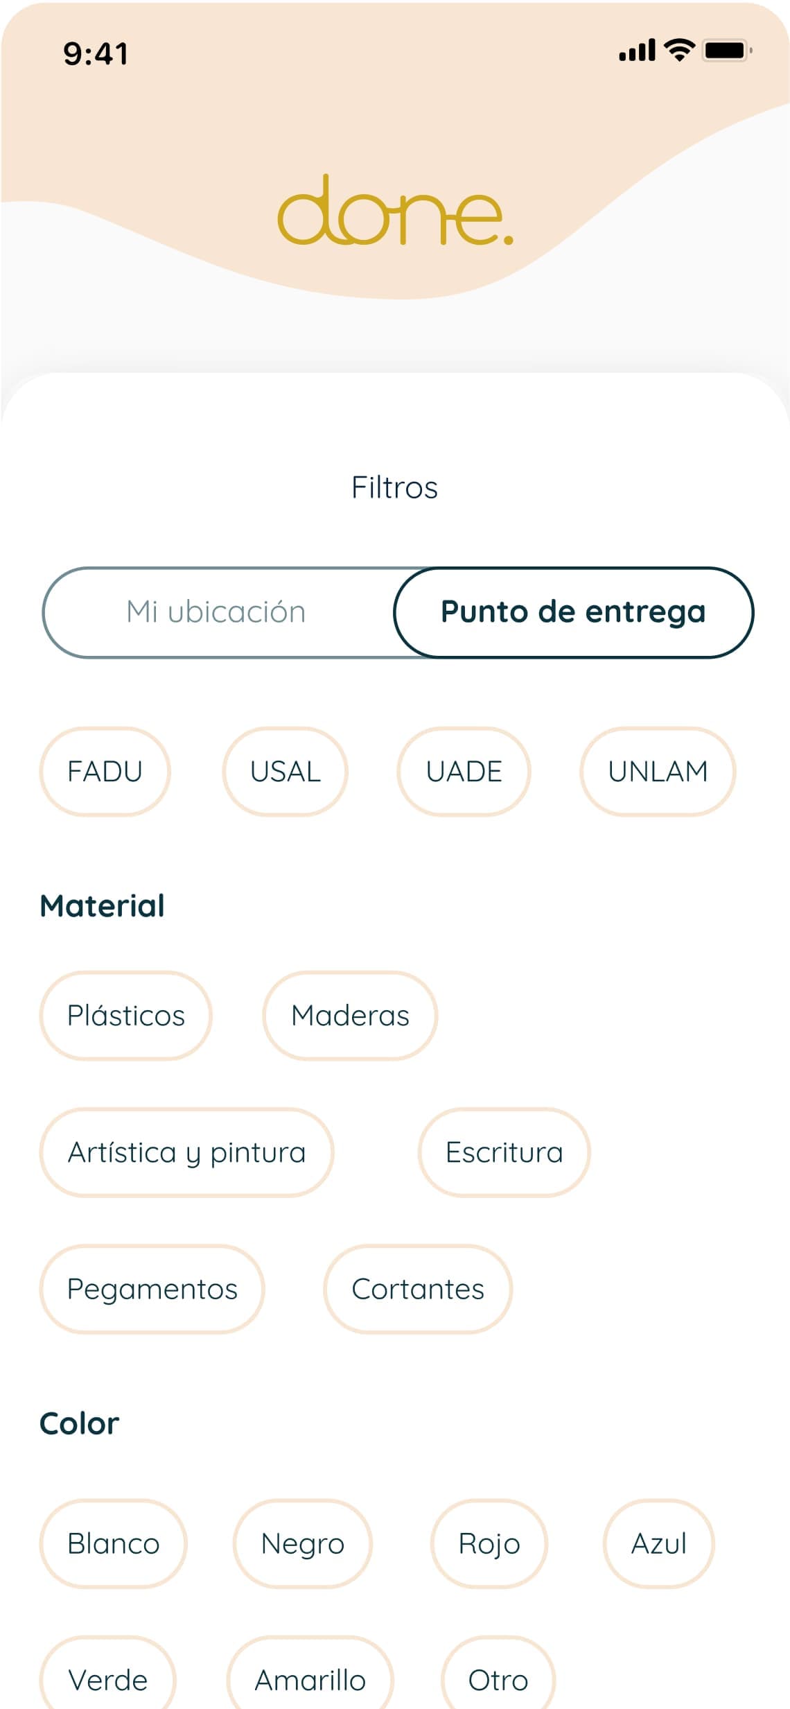Select the Blanco color option

pyautogui.click(x=113, y=1544)
